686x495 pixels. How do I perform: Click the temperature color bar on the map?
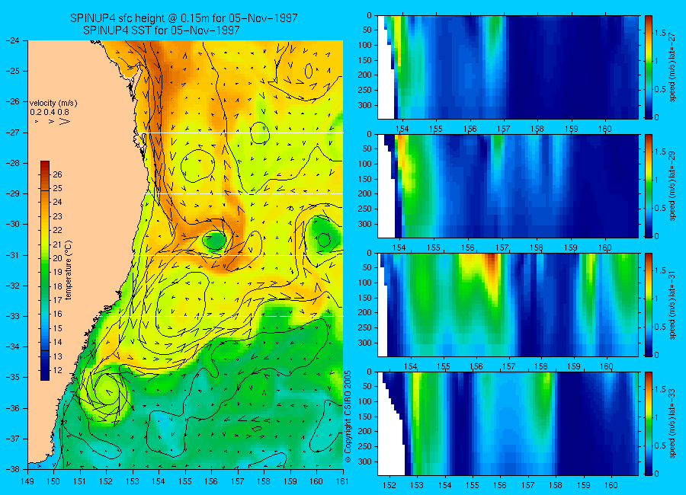tap(45, 270)
